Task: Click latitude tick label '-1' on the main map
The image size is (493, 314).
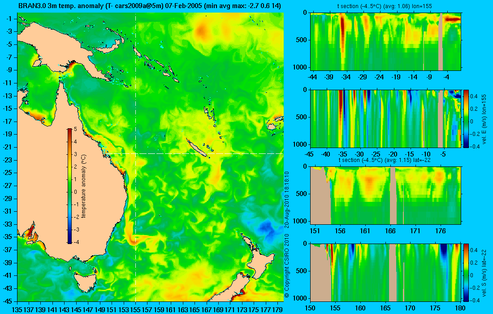Action: 9,18
